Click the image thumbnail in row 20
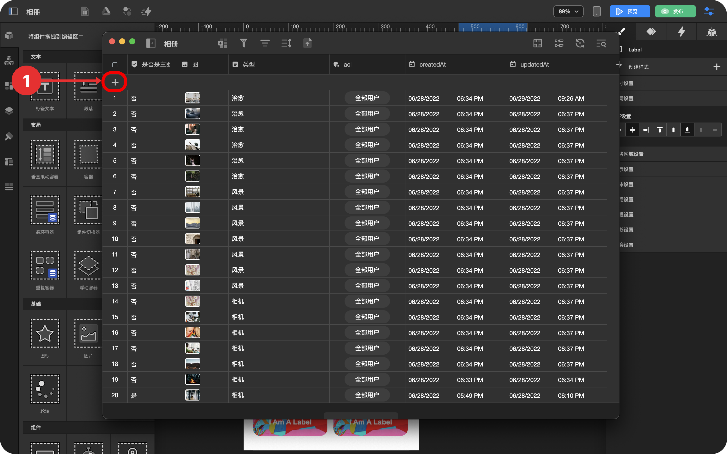 click(193, 395)
